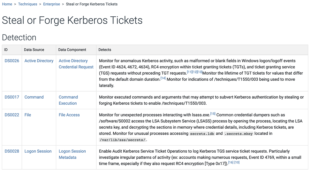Open Command Execution data component
The height and width of the screenshot is (172, 311).
coord(68,100)
